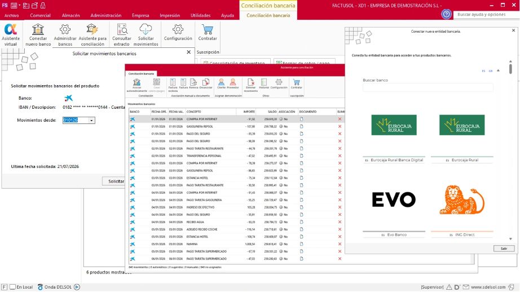Select the ING Direct lion logo

tap(462, 200)
